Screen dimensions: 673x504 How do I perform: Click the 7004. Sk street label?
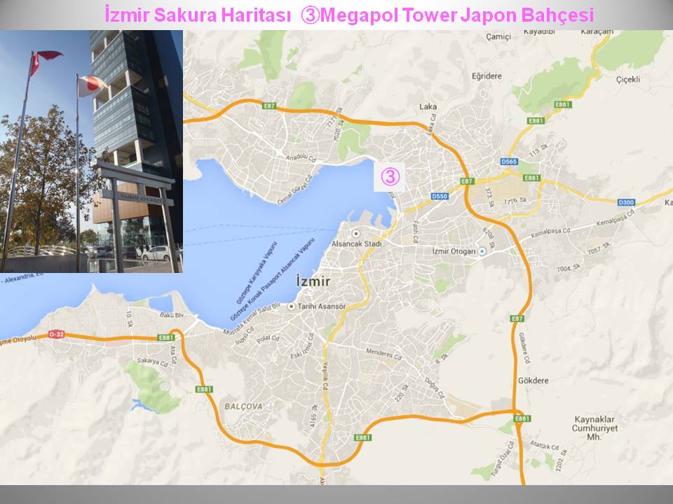569,268
